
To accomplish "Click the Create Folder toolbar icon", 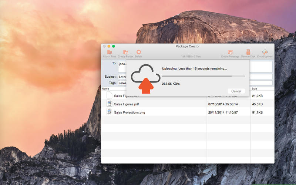I will [125, 53].
